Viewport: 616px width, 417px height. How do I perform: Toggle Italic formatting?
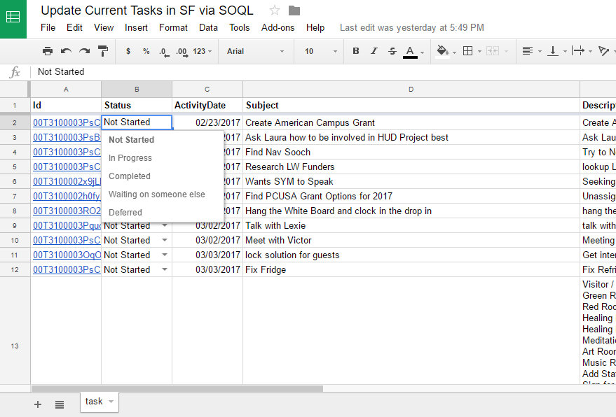(x=374, y=51)
